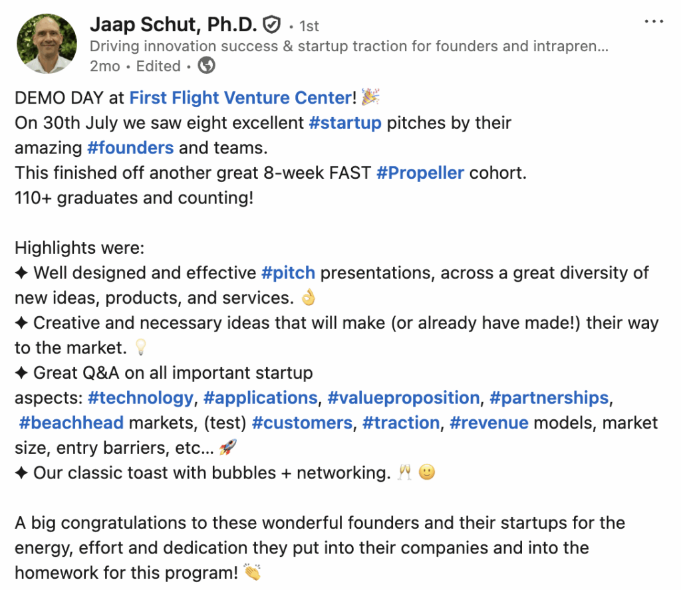Open the #revenue hashtag
The image size is (681, 590).
pos(489,423)
